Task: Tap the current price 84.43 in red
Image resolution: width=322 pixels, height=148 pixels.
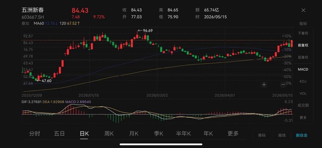Action: [80, 10]
